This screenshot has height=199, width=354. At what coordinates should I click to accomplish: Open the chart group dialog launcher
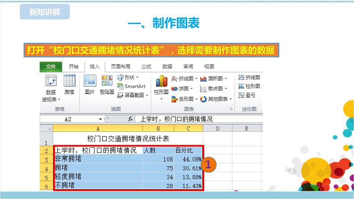coord(231,109)
